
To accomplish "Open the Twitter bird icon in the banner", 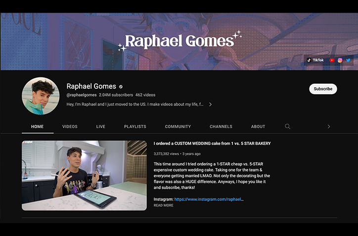I will (348, 60).
